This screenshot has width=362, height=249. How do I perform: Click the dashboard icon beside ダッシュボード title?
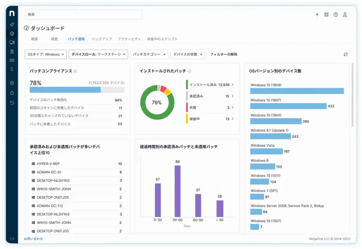[26, 28]
